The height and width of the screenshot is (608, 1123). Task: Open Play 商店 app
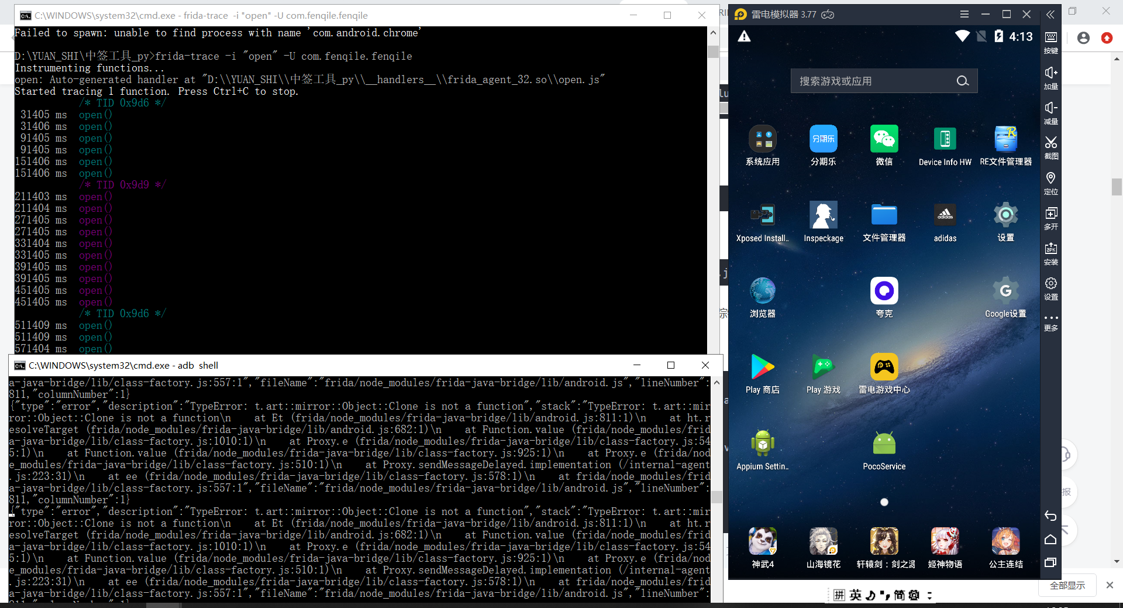[763, 374]
